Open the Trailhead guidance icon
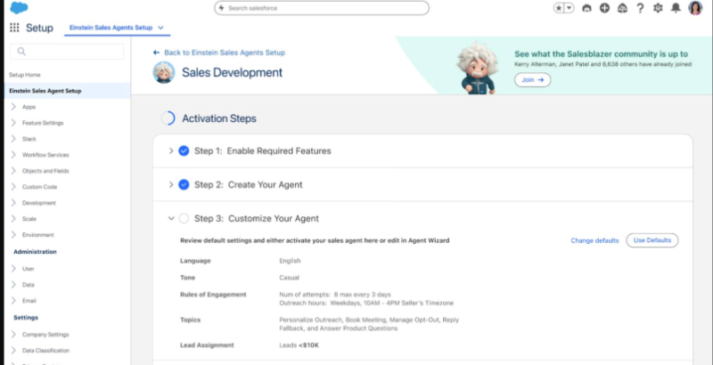Viewport: 713px width, 365px height. point(586,8)
